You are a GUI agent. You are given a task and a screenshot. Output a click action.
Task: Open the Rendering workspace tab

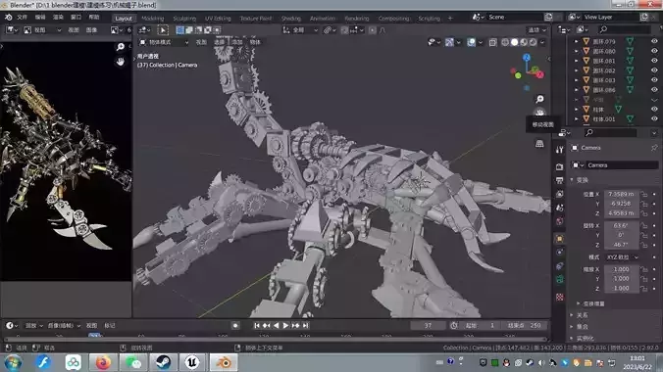(x=356, y=19)
